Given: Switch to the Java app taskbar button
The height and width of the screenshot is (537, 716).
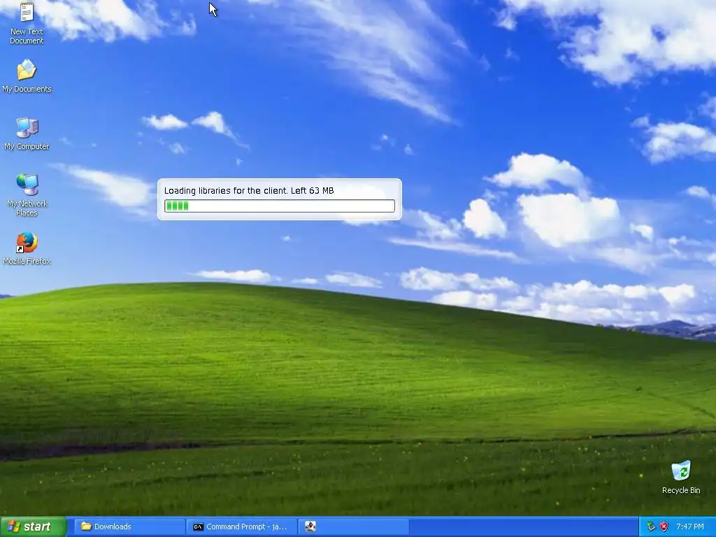Looking at the screenshot, I should pos(353,527).
